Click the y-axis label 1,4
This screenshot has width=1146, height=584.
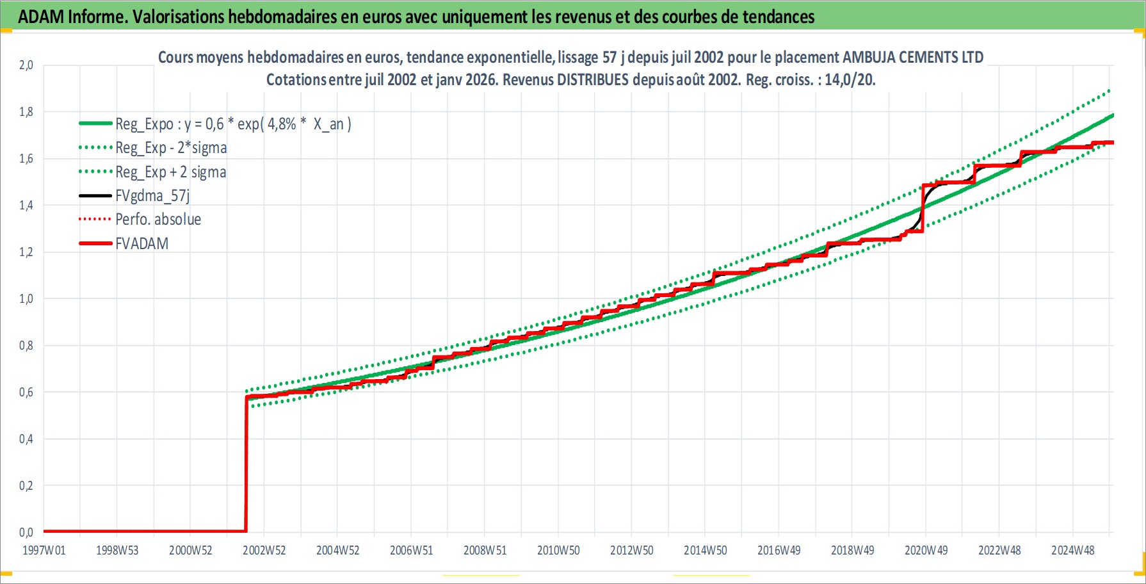(26, 205)
